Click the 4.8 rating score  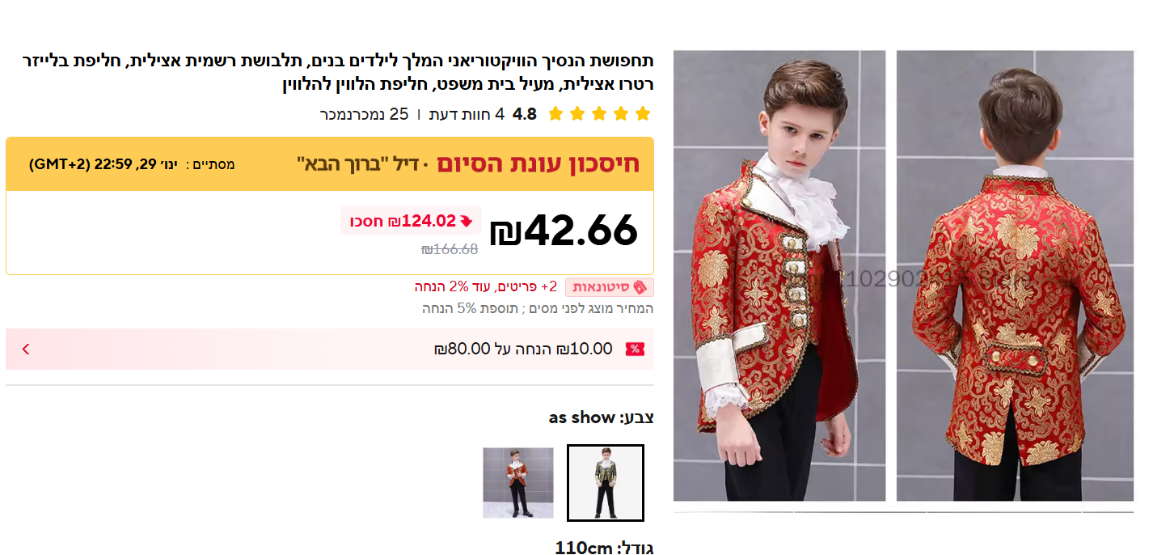coord(525,114)
